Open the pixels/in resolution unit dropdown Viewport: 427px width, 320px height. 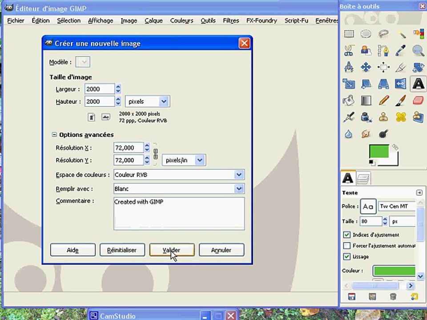coord(184,160)
